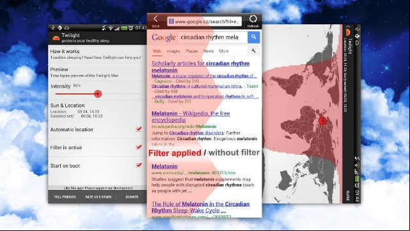Click the circadian rhythm search input field
This screenshot has width=410, height=231.
click(212, 37)
